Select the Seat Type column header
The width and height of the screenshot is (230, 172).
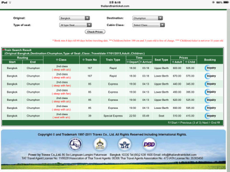click(161, 60)
